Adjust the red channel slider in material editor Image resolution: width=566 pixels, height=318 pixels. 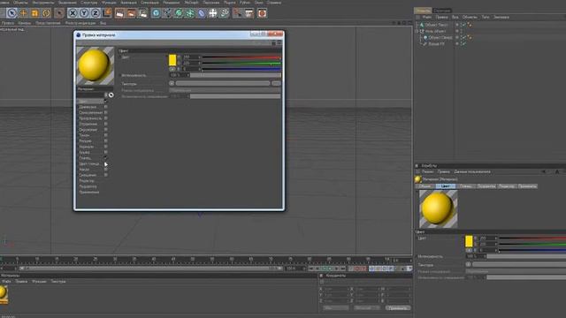click(x=241, y=57)
